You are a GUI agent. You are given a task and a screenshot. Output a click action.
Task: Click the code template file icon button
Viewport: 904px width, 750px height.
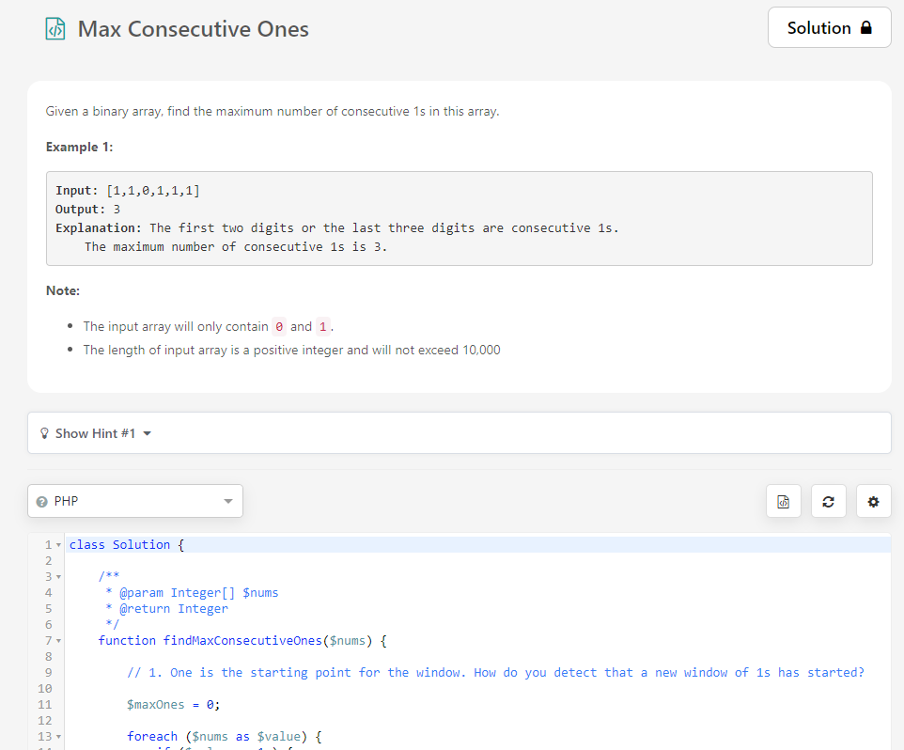pos(783,502)
